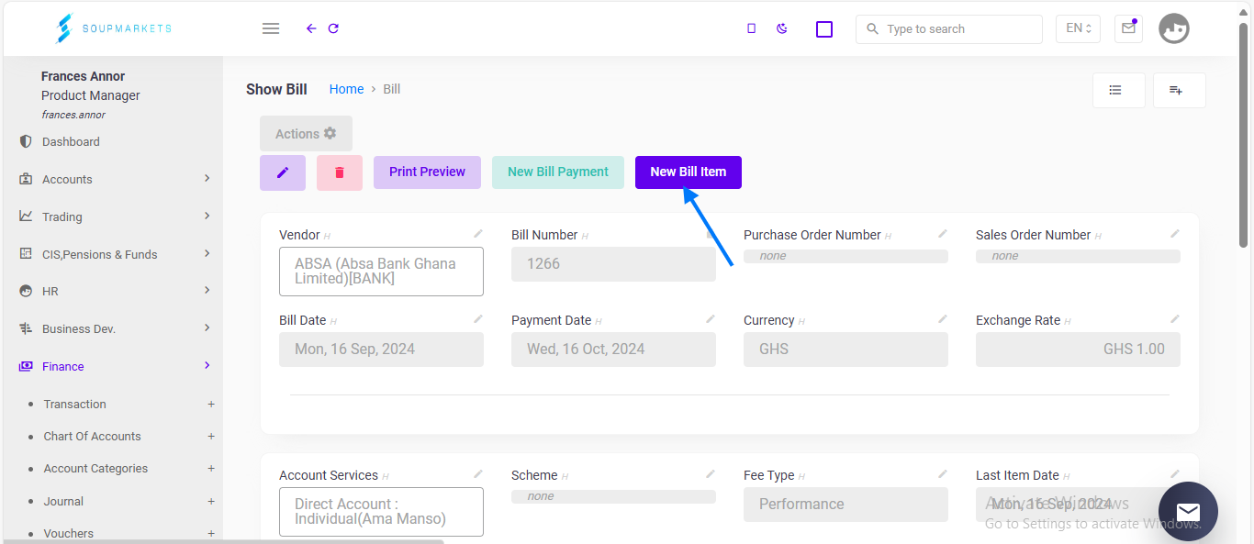Screen dimensions: 1254x544
Task: Expand the Business Dev. menu
Action: click(115, 328)
